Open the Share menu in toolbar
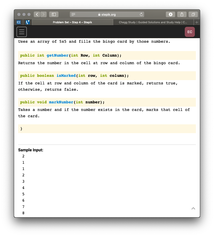The image size is (214, 236). point(182,14)
